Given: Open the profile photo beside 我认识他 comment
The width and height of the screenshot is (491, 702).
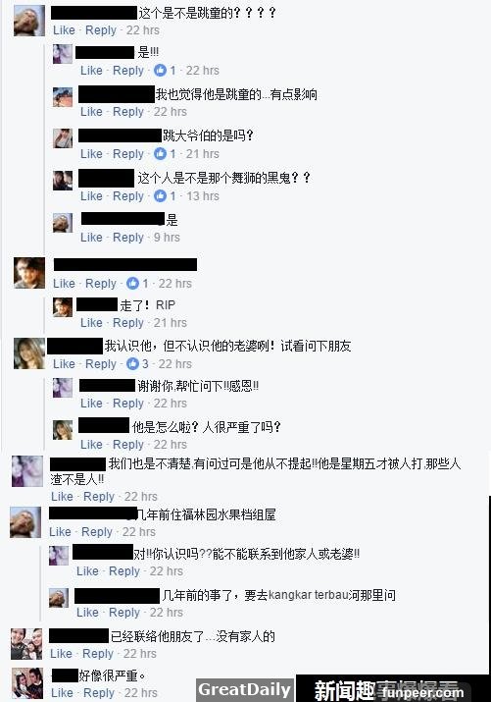Looking at the screenshot, I should click(29, 353).
